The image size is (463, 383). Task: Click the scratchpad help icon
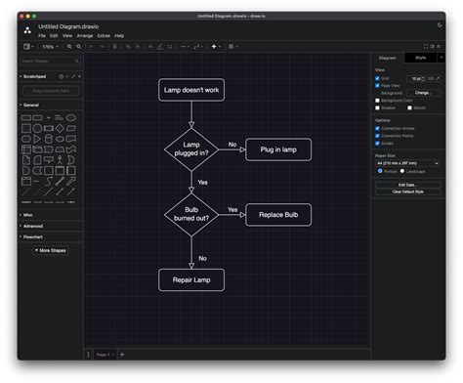click(x=61, y=76)
